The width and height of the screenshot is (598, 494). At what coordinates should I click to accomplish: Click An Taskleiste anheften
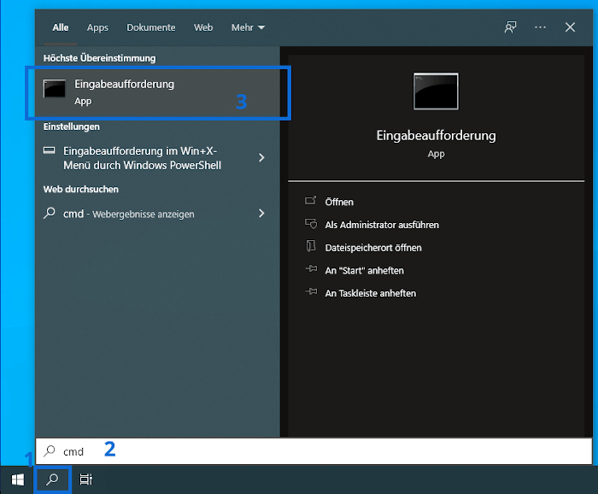coord(370,293)
